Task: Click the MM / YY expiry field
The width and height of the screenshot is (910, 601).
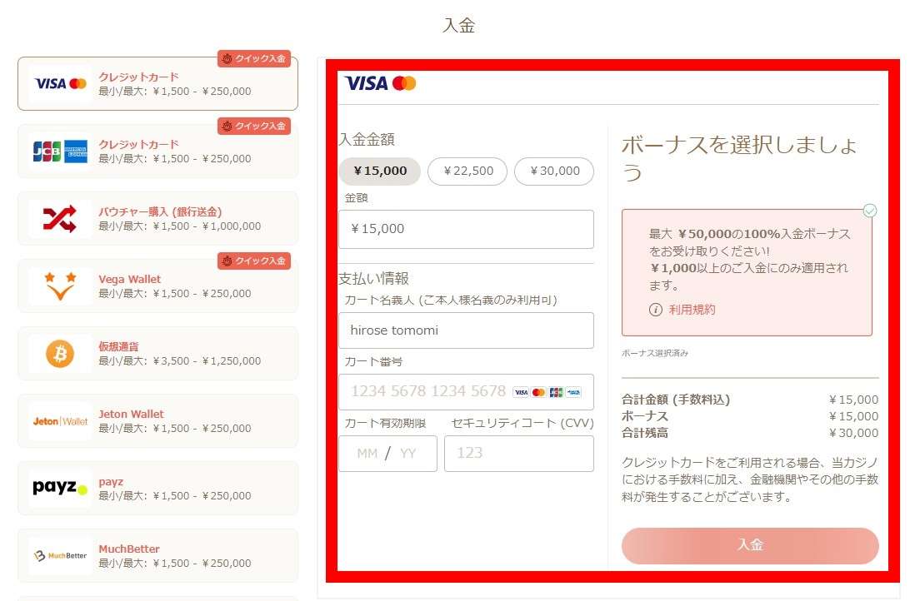Action: pos(387,453)
